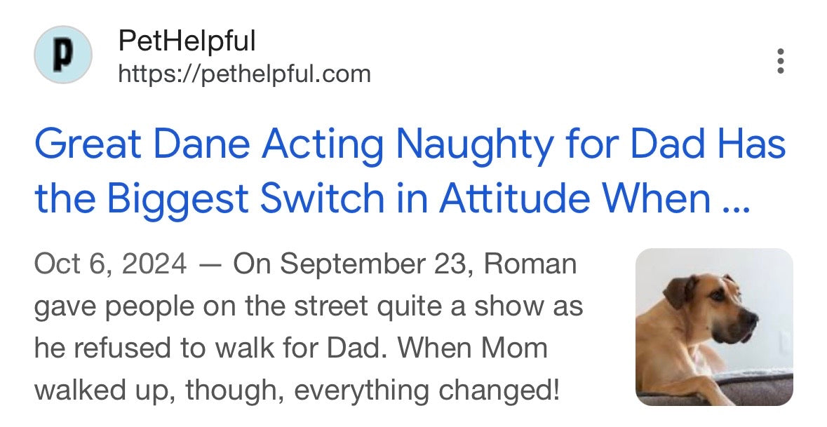Click "gave people on the street" snippet line
This screenshot has width=827, height=427.
[188, 306]
